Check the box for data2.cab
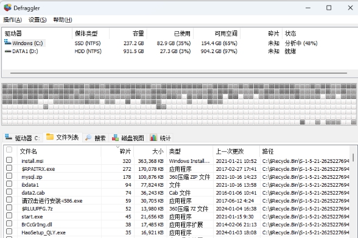 pos(9,192)
